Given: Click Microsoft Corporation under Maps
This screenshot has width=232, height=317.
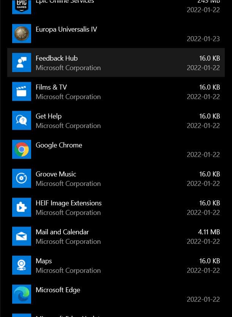Looking at the screenshot, I should [68, 271].
